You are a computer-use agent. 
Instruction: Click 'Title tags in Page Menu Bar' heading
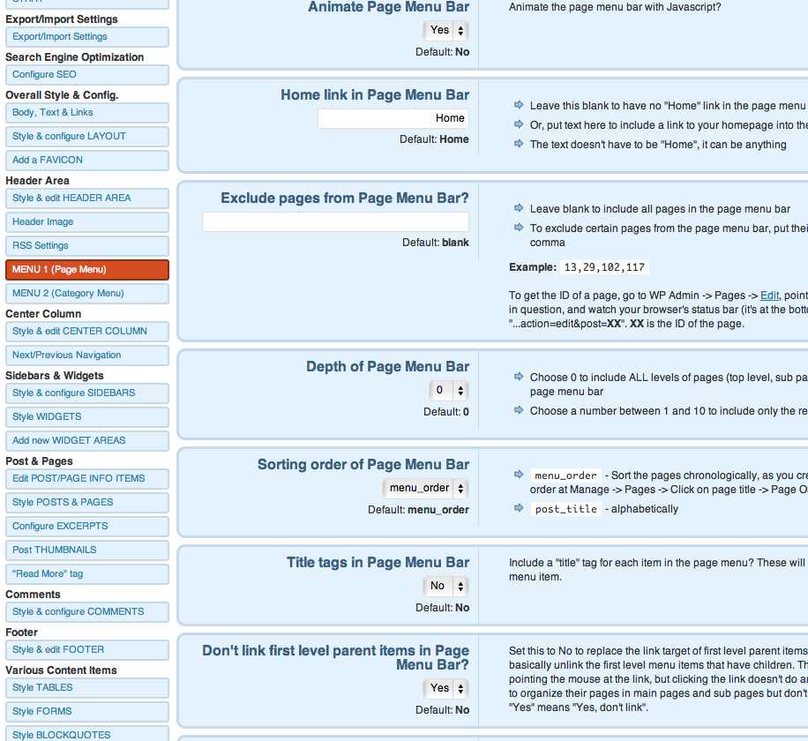378,563
